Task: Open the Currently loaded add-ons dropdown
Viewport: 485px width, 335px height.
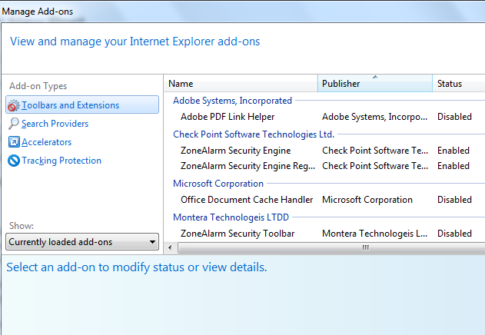Action: click(x=82, y=242)
